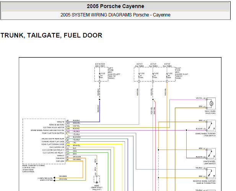Click the 'TRUNK, TAILGATE, FUEL DOOR' heading
236x191 pixels.
(51, 35)
